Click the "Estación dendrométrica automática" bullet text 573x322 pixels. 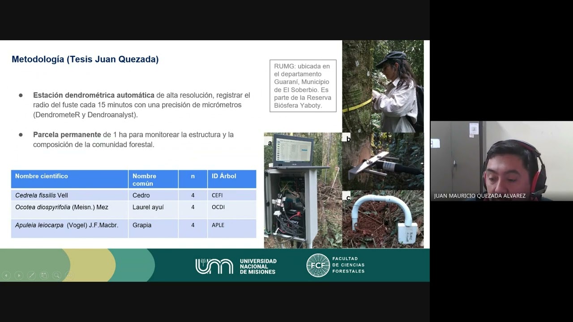point(141,105)
